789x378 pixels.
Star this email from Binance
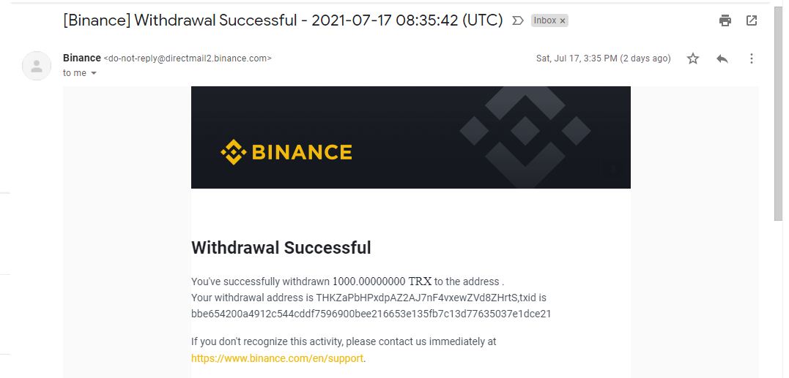(693, 58)
